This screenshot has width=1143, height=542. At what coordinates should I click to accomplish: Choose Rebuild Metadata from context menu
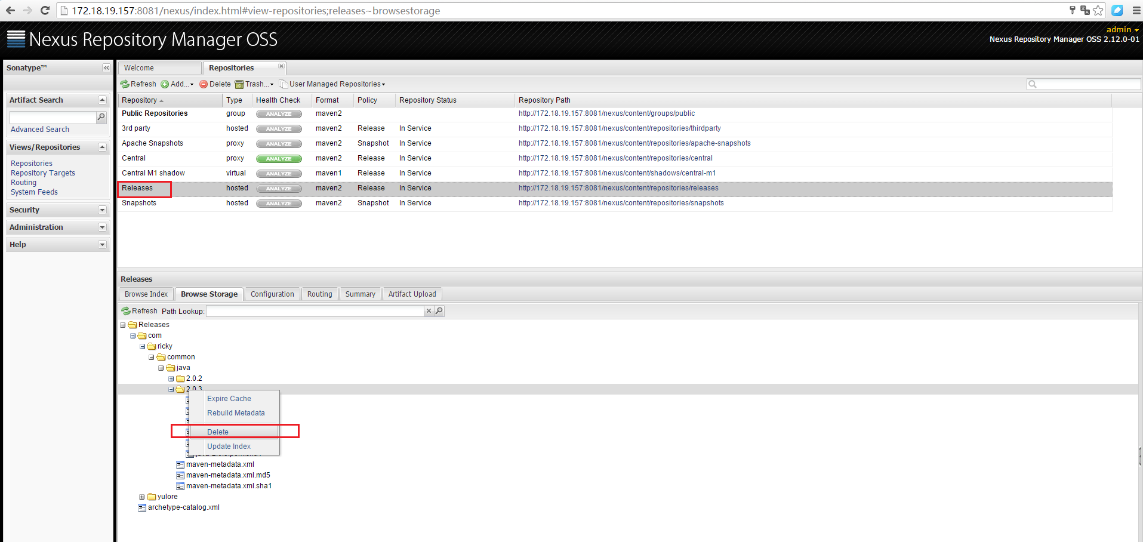click(x=234, y=413)
